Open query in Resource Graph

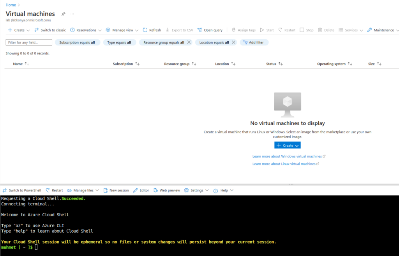tap(210, 30)
